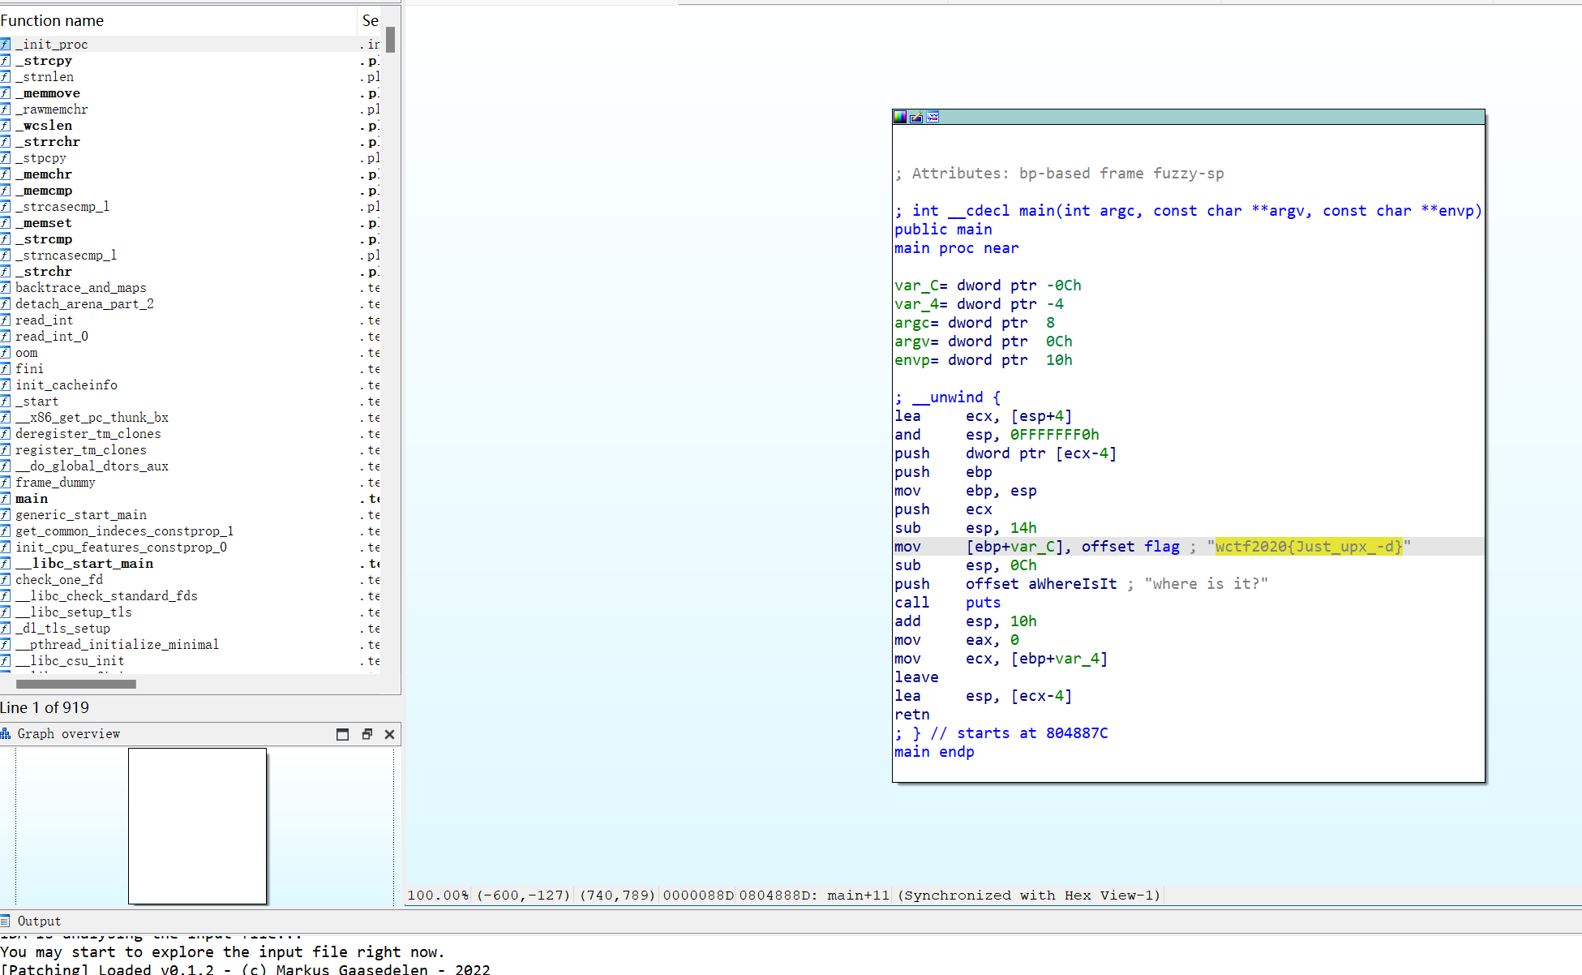Click the graph overview thumbnail rectangle
The image size is (1582, 975).
(197, 826)
